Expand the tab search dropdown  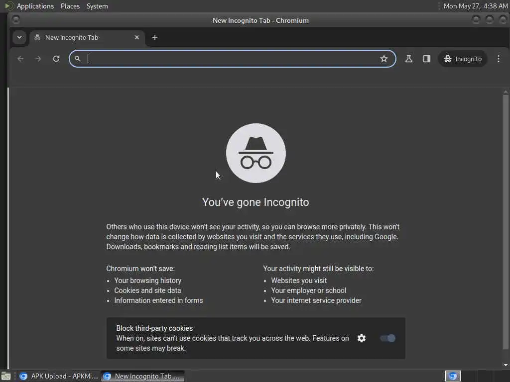pyautogui.click(x=19, y=37)
